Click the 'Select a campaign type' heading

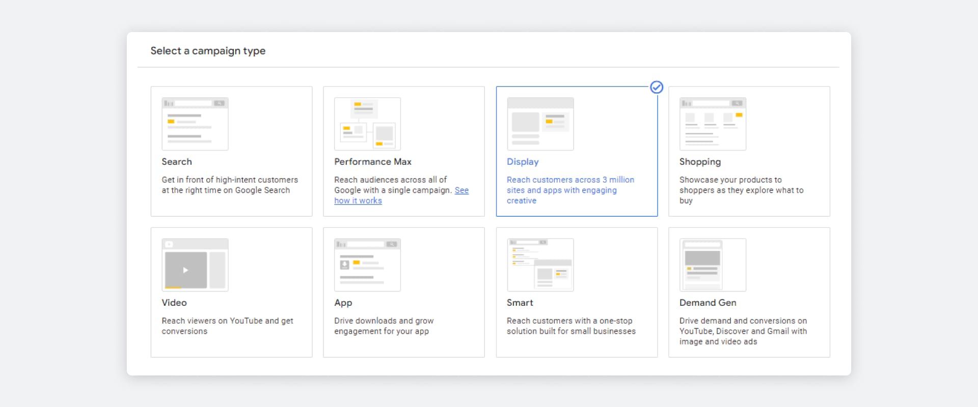208,51
